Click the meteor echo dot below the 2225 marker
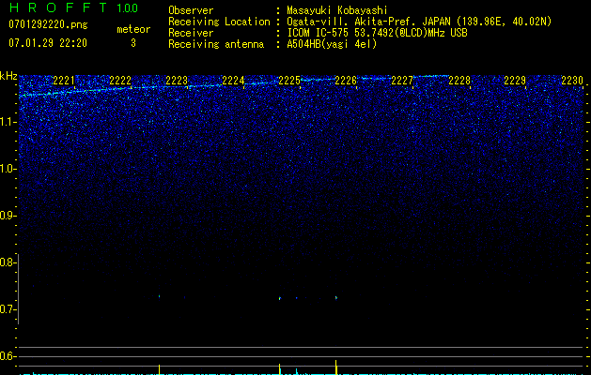This screenshot has height=375, width=591. click(x=280, y=298)
